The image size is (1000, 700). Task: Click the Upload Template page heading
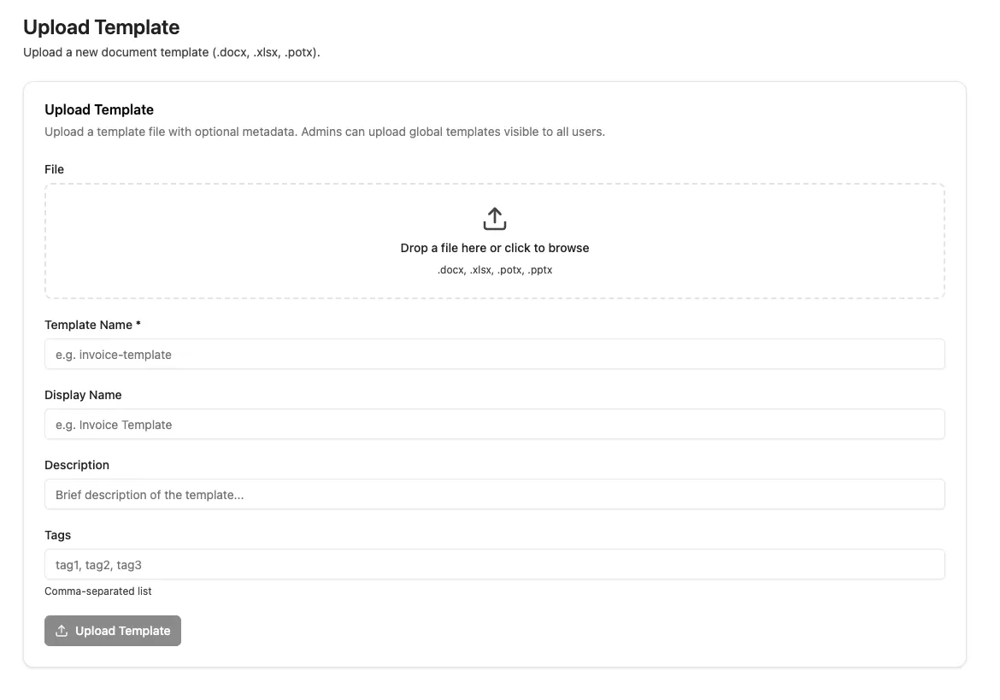(x=101, y=26)
